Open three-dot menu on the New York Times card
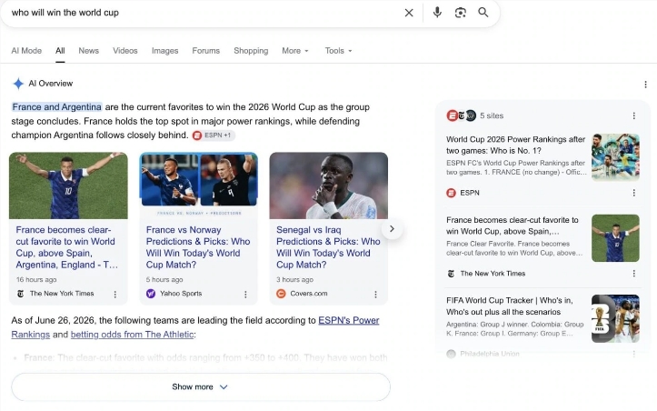Image resolution: width=657 pixels, height=411 pixels. point(115,295)
